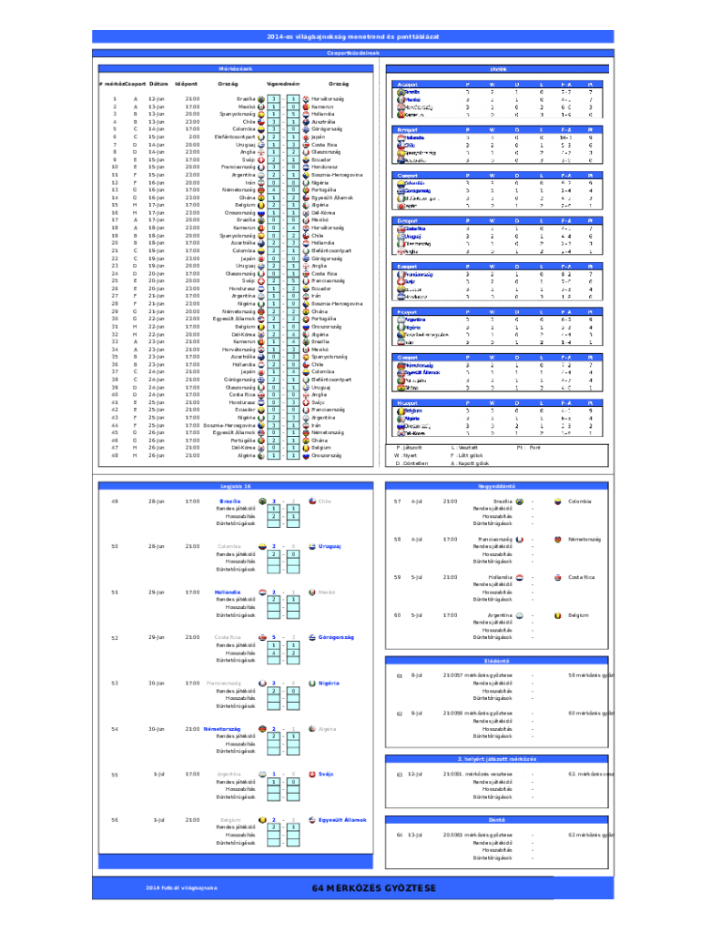Click match 56 home penalties score cell
The image size is (701, 932).
pos(272,843)
